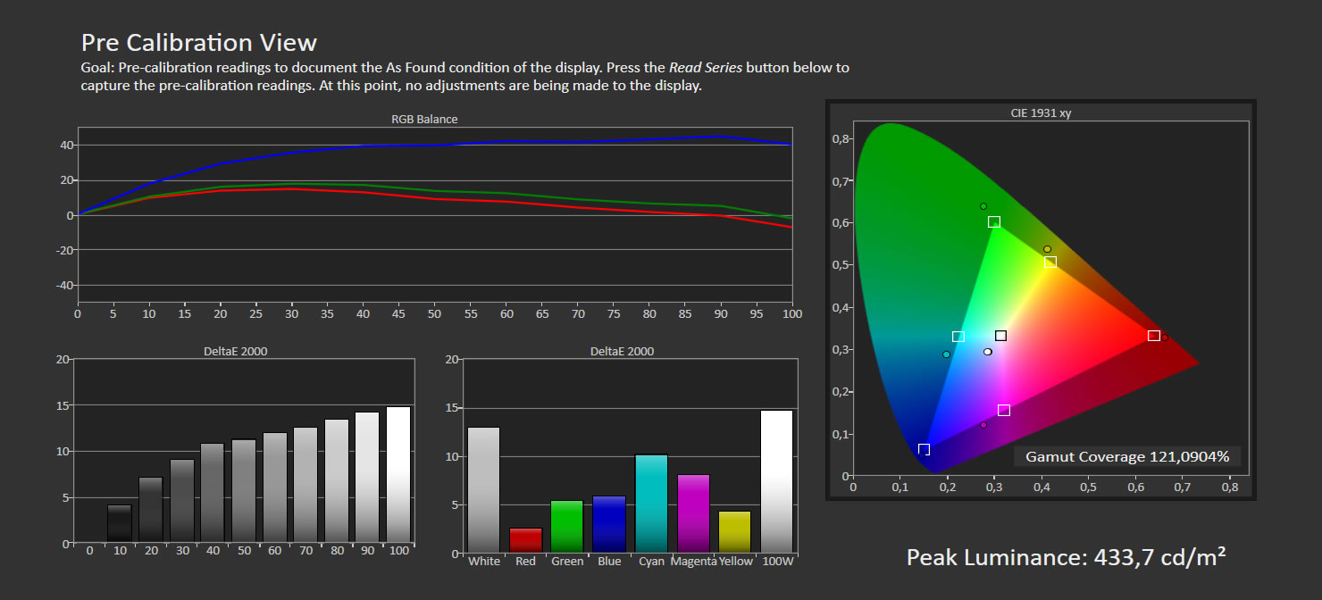
Task: Click the 10% grayscale DeltaE bar
Action: pyautogui.click(x=120, y=523)
